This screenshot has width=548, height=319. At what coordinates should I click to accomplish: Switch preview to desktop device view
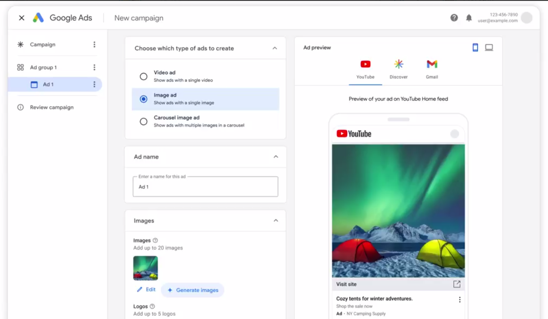[x=489, y=48]
